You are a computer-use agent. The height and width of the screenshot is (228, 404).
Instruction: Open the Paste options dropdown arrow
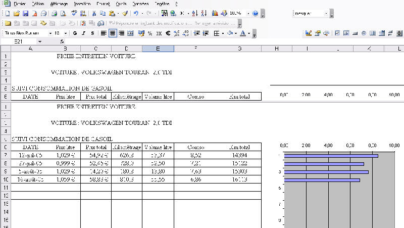pos(118,13)
